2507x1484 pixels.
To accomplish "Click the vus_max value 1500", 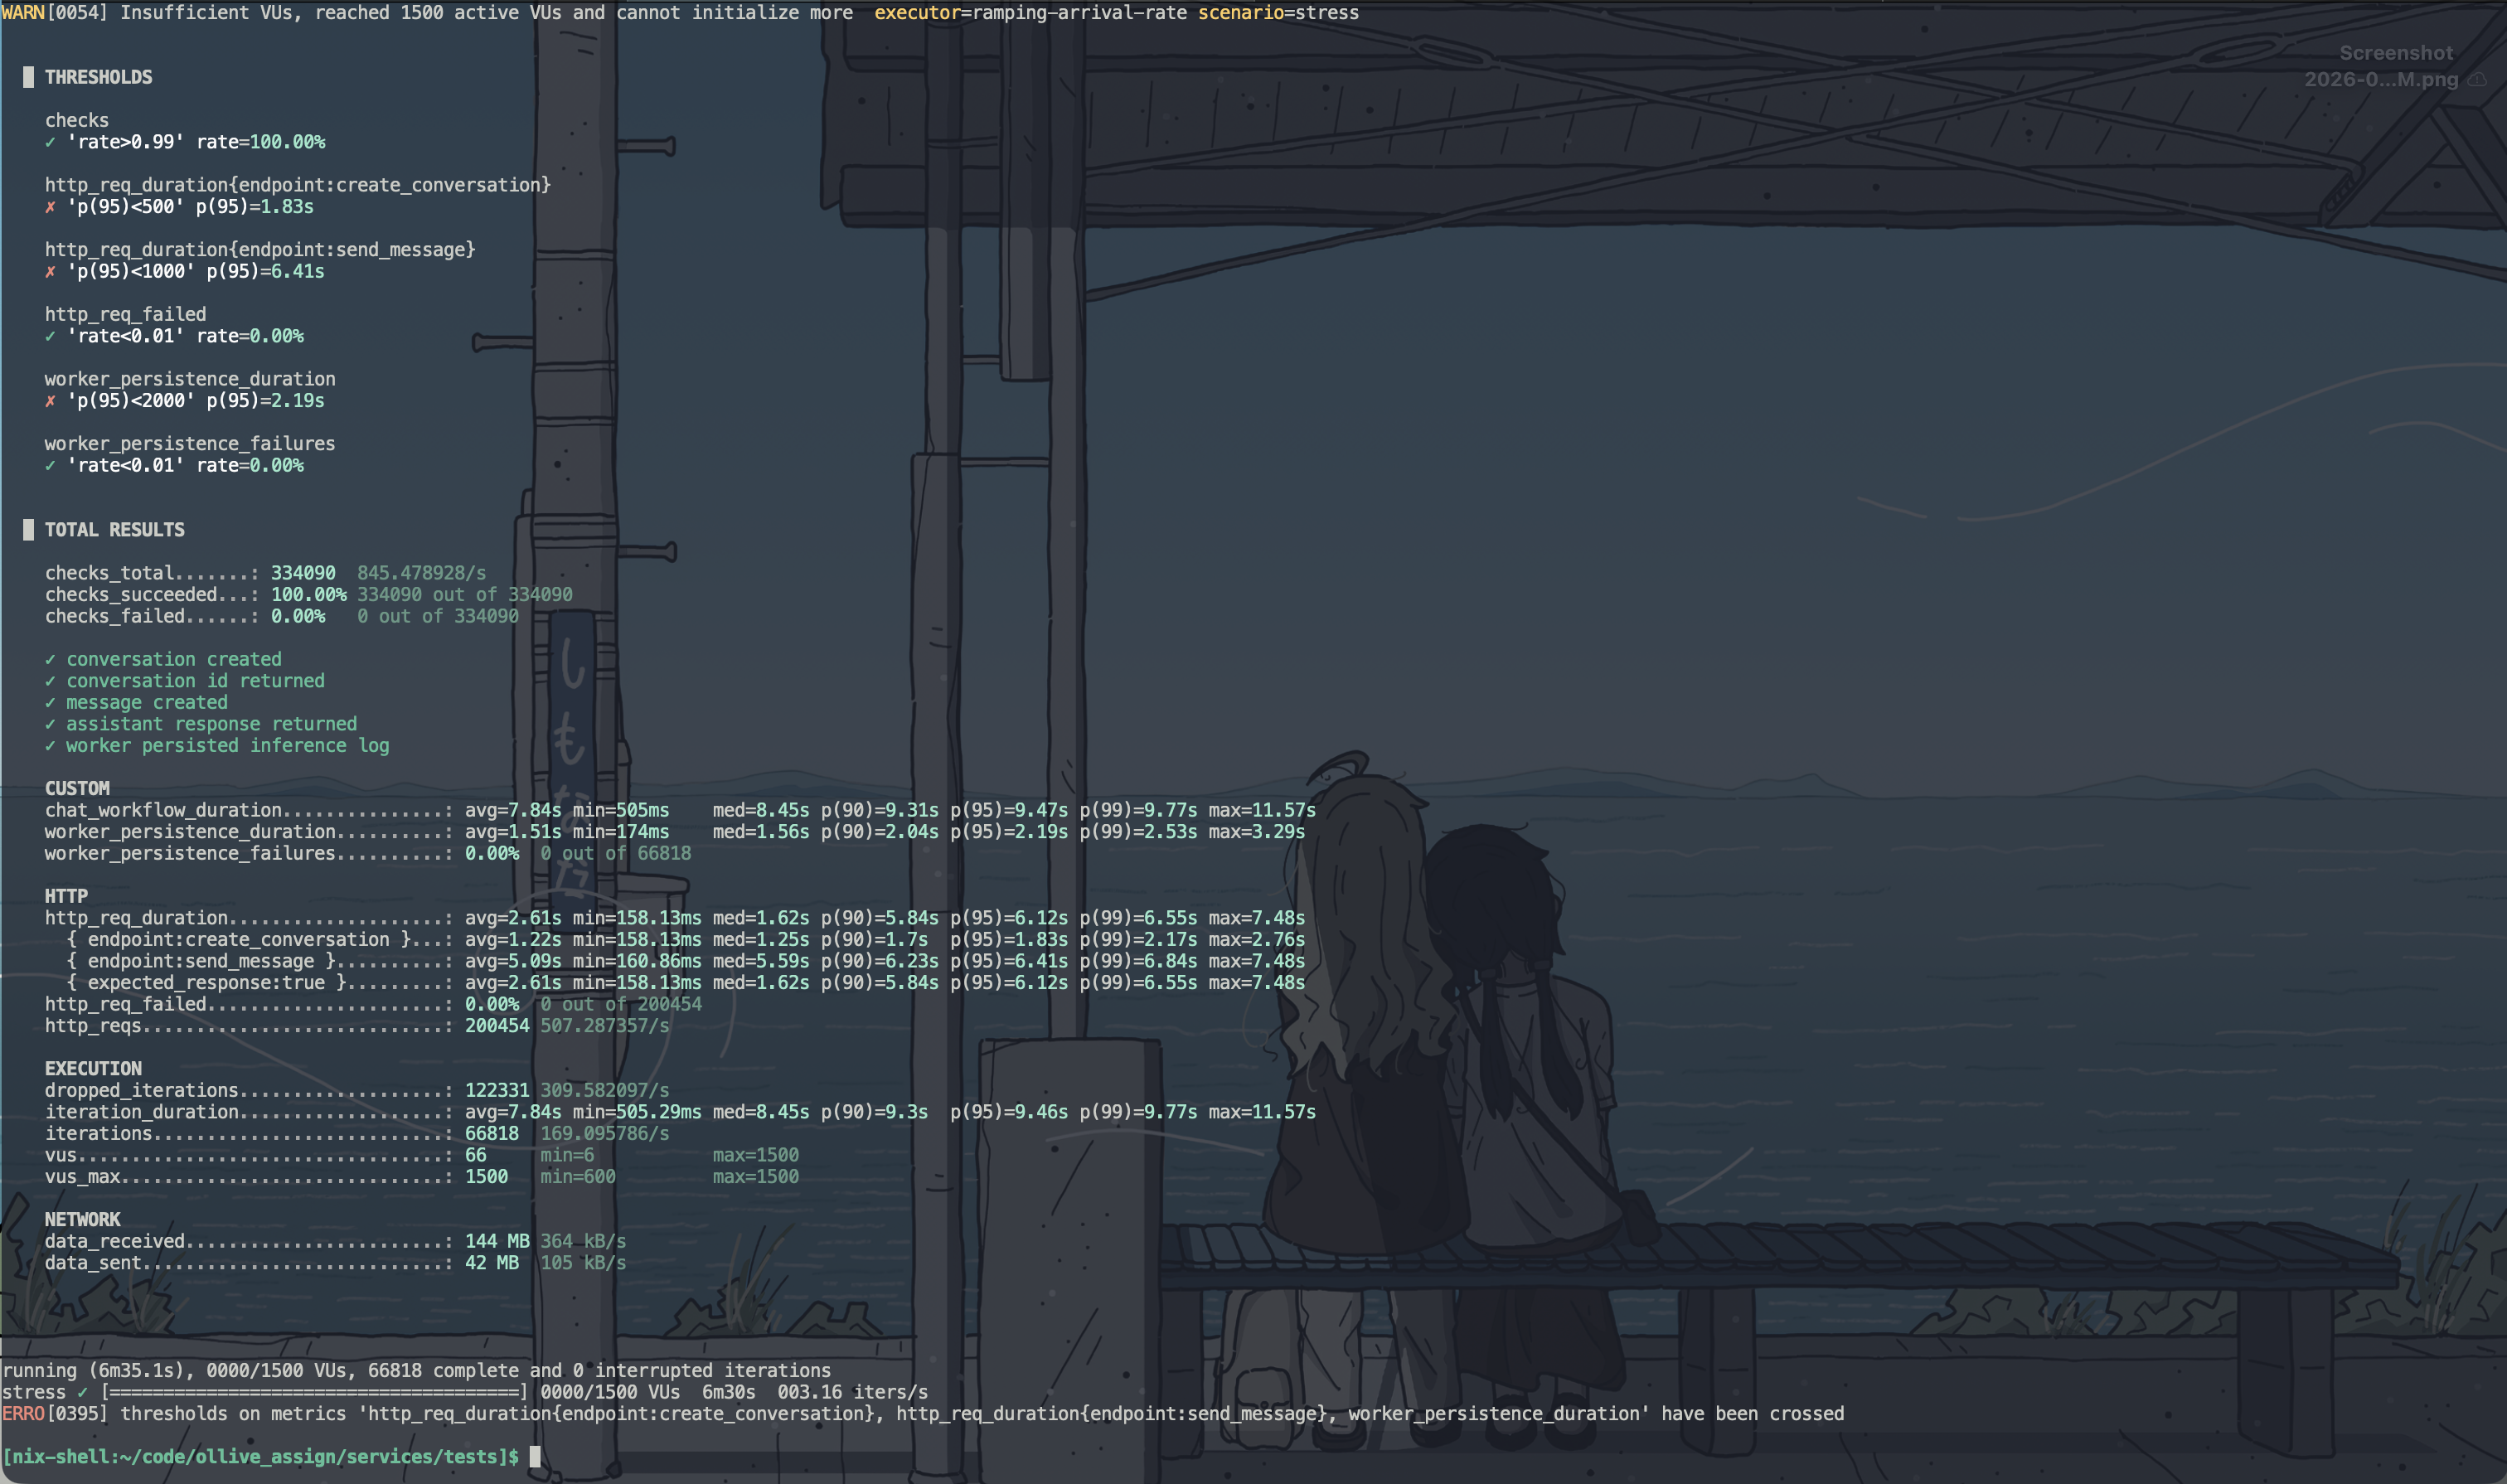I will 487,1177.
